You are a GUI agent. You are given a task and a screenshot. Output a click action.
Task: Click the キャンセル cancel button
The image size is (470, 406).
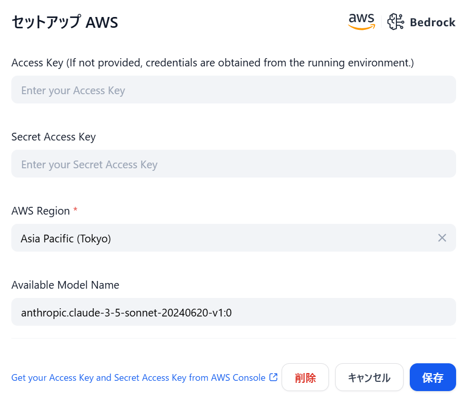click(369, 377)
